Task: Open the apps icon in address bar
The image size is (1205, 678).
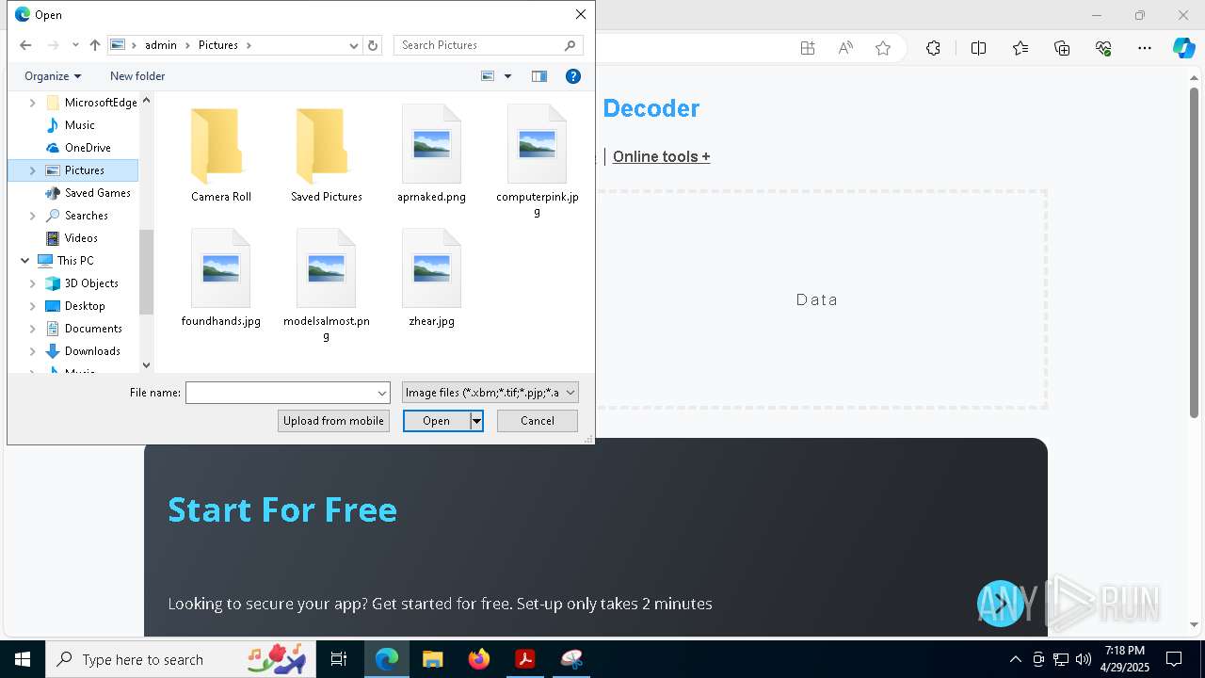Action: (808, 48)
